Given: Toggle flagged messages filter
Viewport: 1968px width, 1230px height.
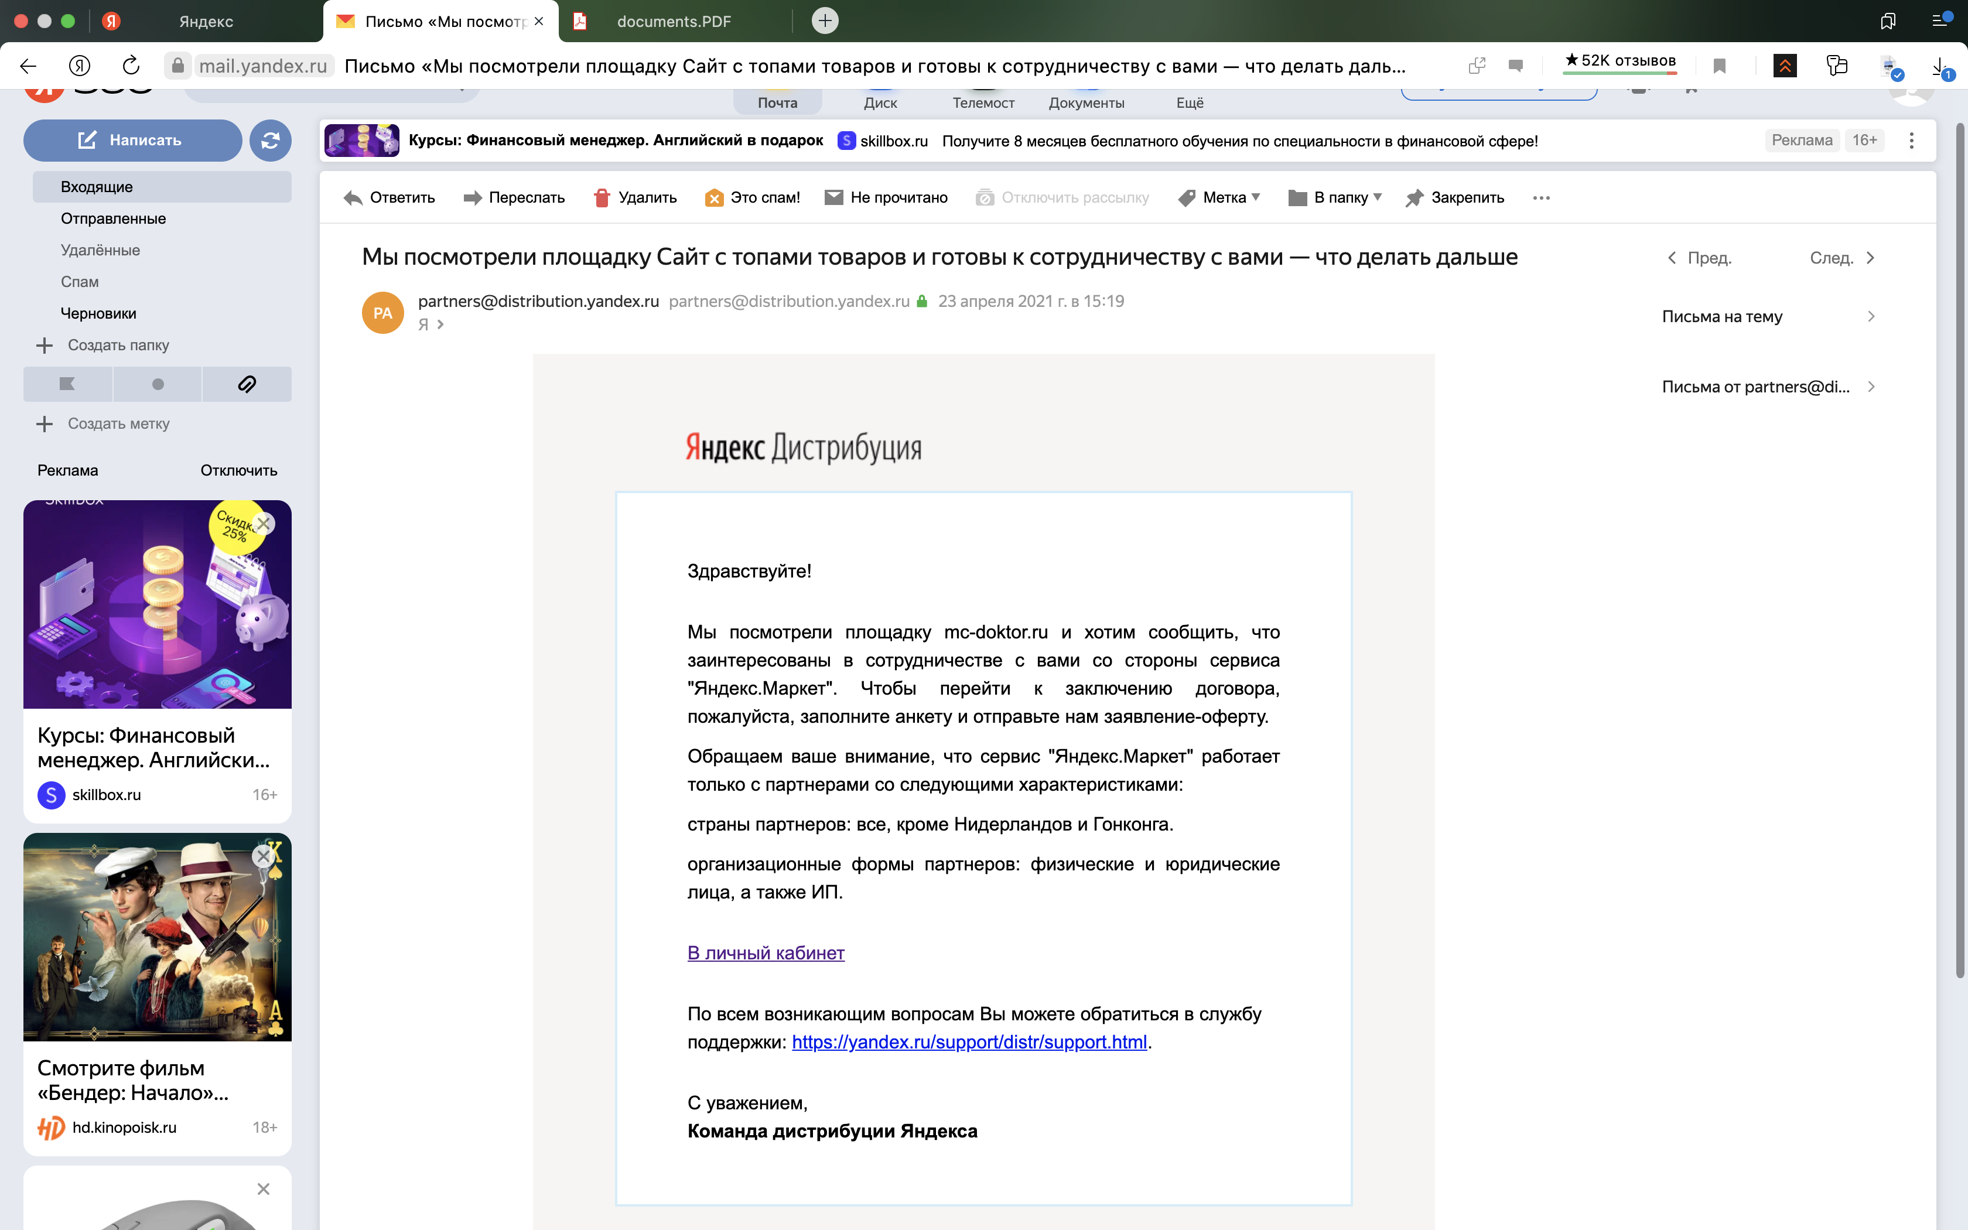Looking at the screenshot, I should (x=67, y=384).
